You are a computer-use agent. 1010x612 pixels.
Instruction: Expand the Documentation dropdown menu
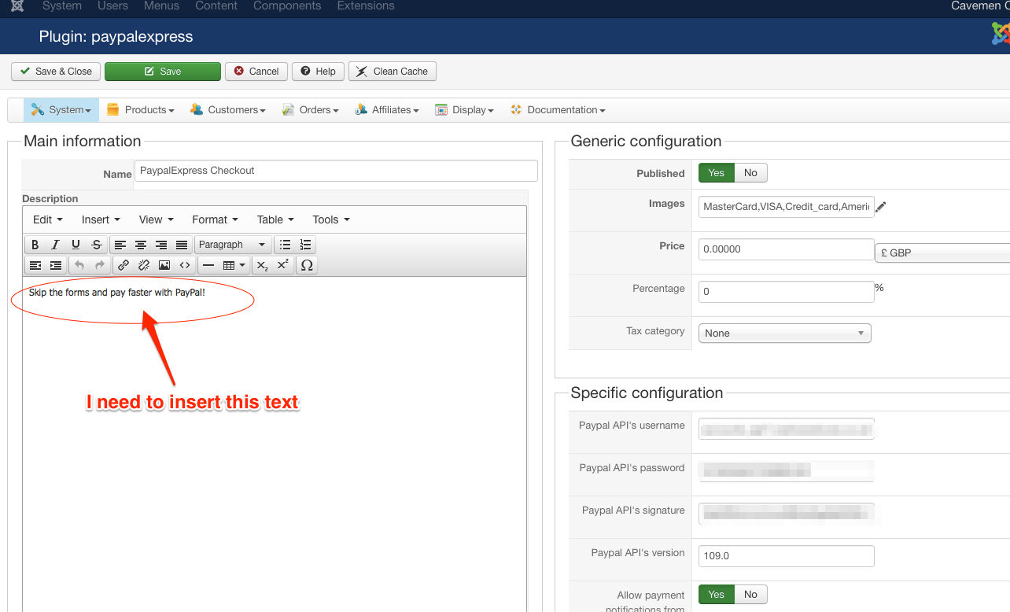click(x=558, y=110)
